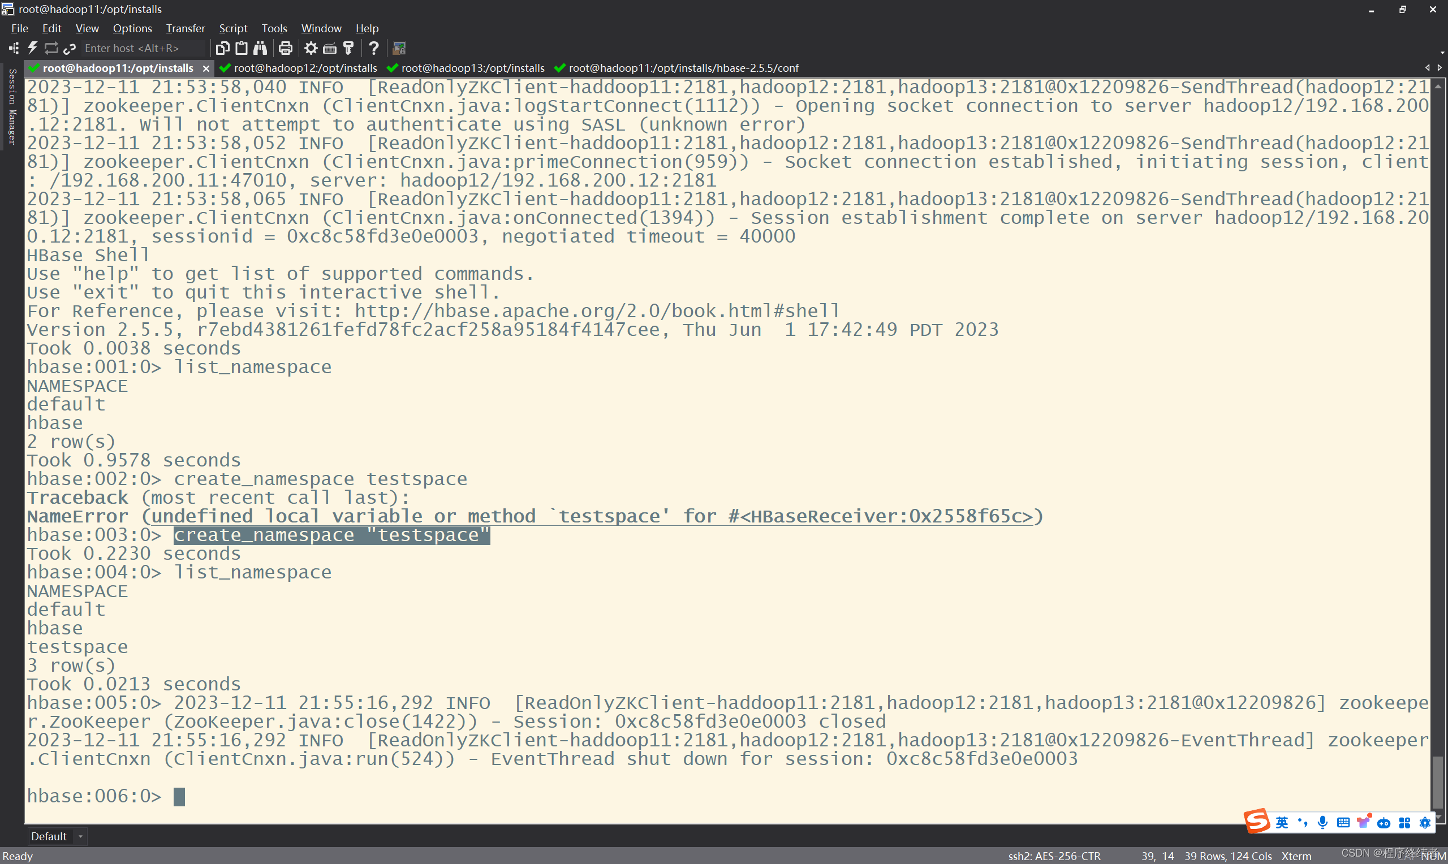Image resolution: width=1448 pixels, height=864 pixels.
Task: Open the Sogou soft keyboard icon
Action: 1343,823
